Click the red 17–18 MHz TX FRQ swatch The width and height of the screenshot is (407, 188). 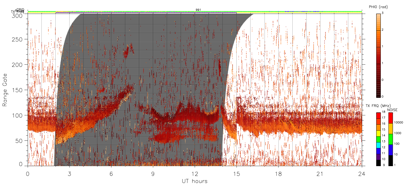pos(378,115)
